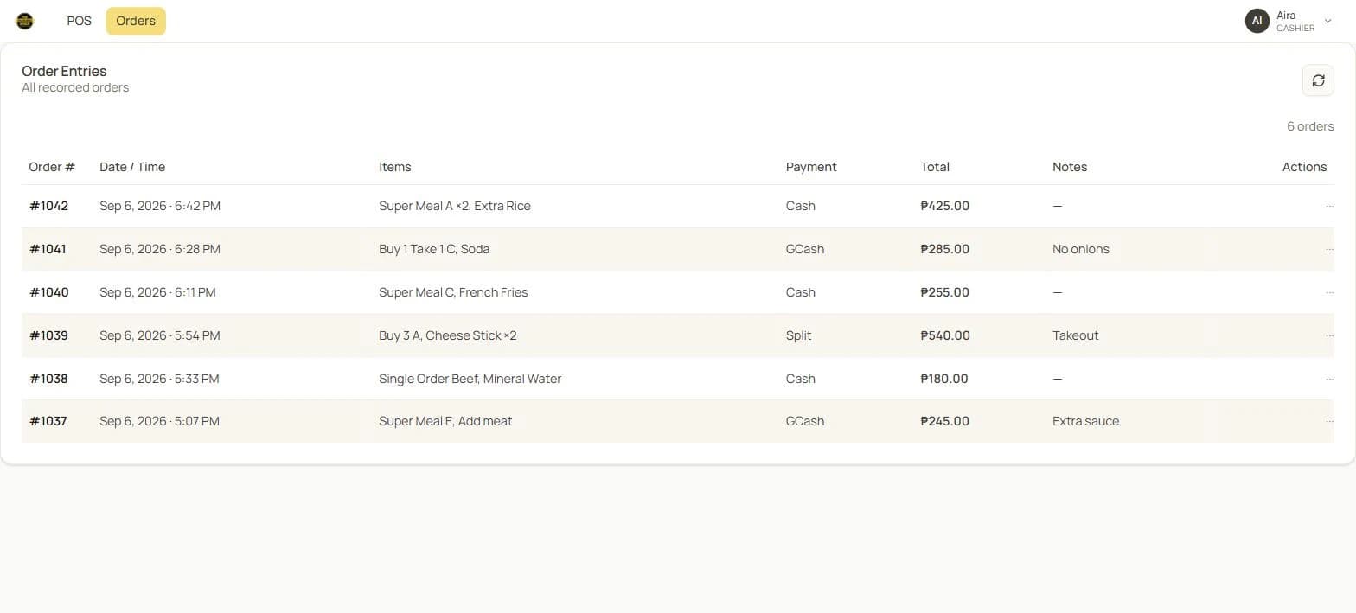Click the Notes column header
Viewport: 1356px width, 613px height.
tap(1070, 167)
